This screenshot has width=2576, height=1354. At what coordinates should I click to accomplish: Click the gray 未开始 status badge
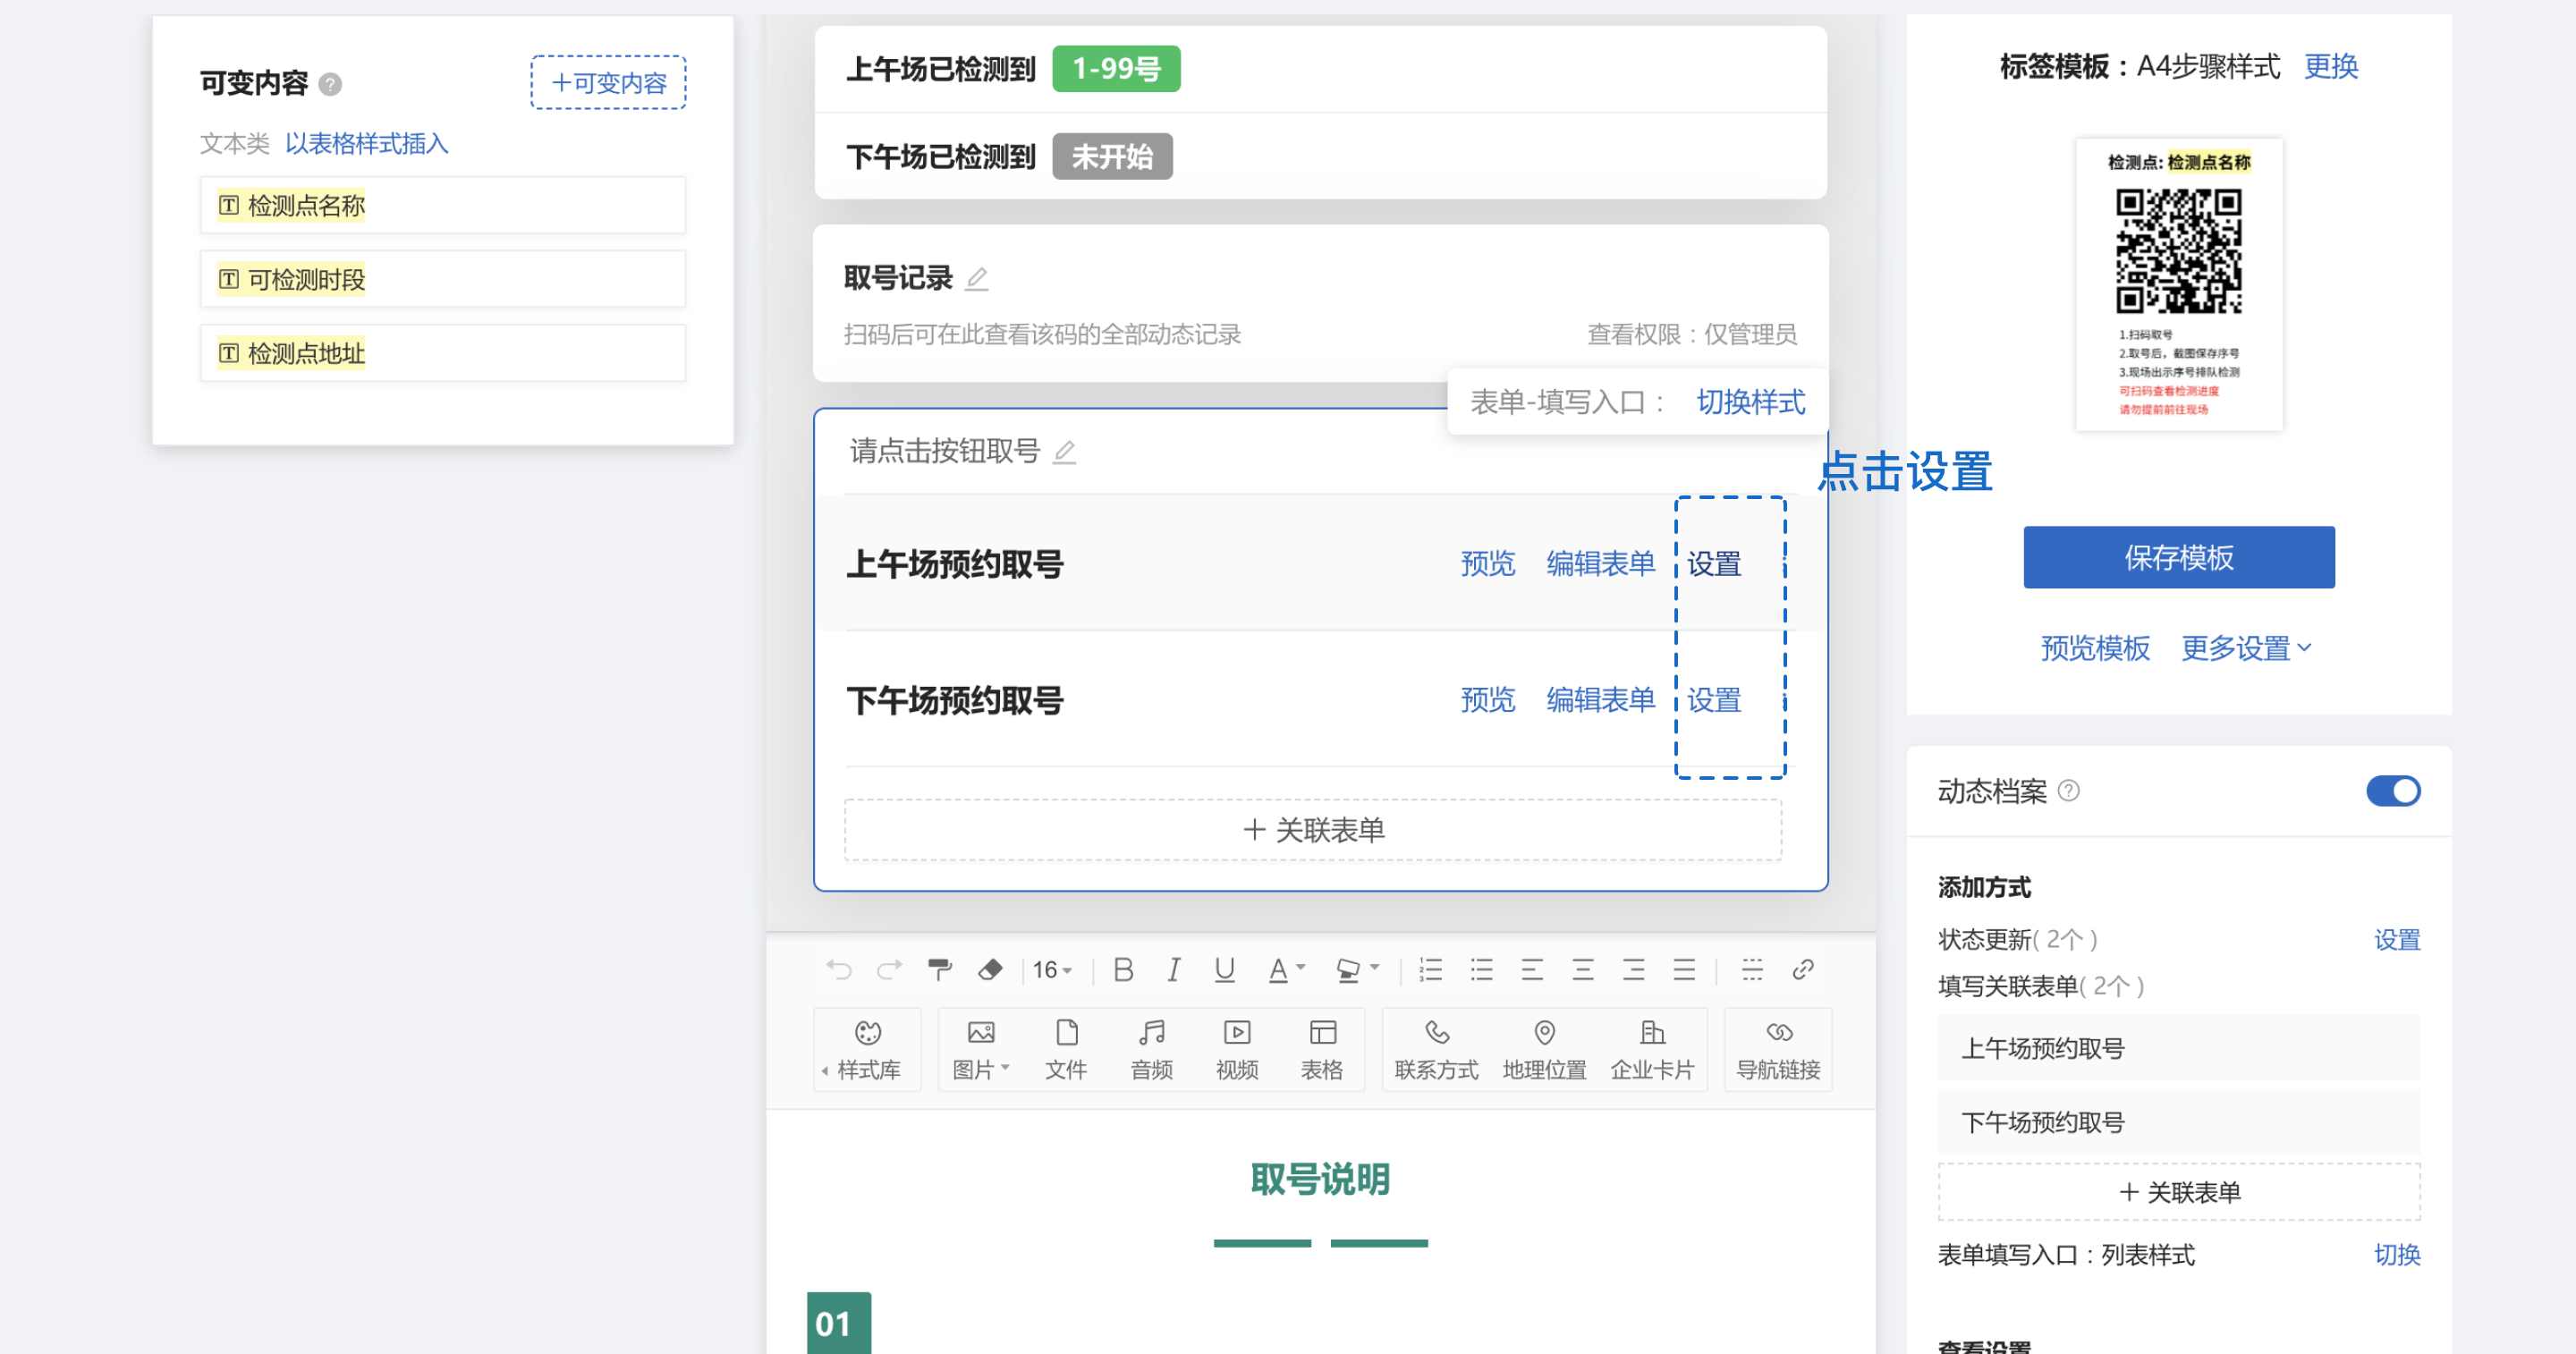(x=1112, y=157)
